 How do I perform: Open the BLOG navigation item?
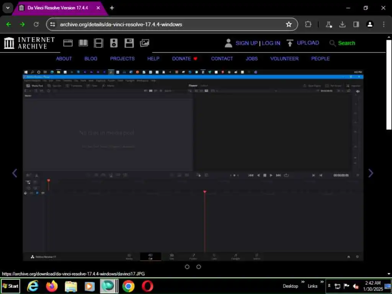point(91,59)
